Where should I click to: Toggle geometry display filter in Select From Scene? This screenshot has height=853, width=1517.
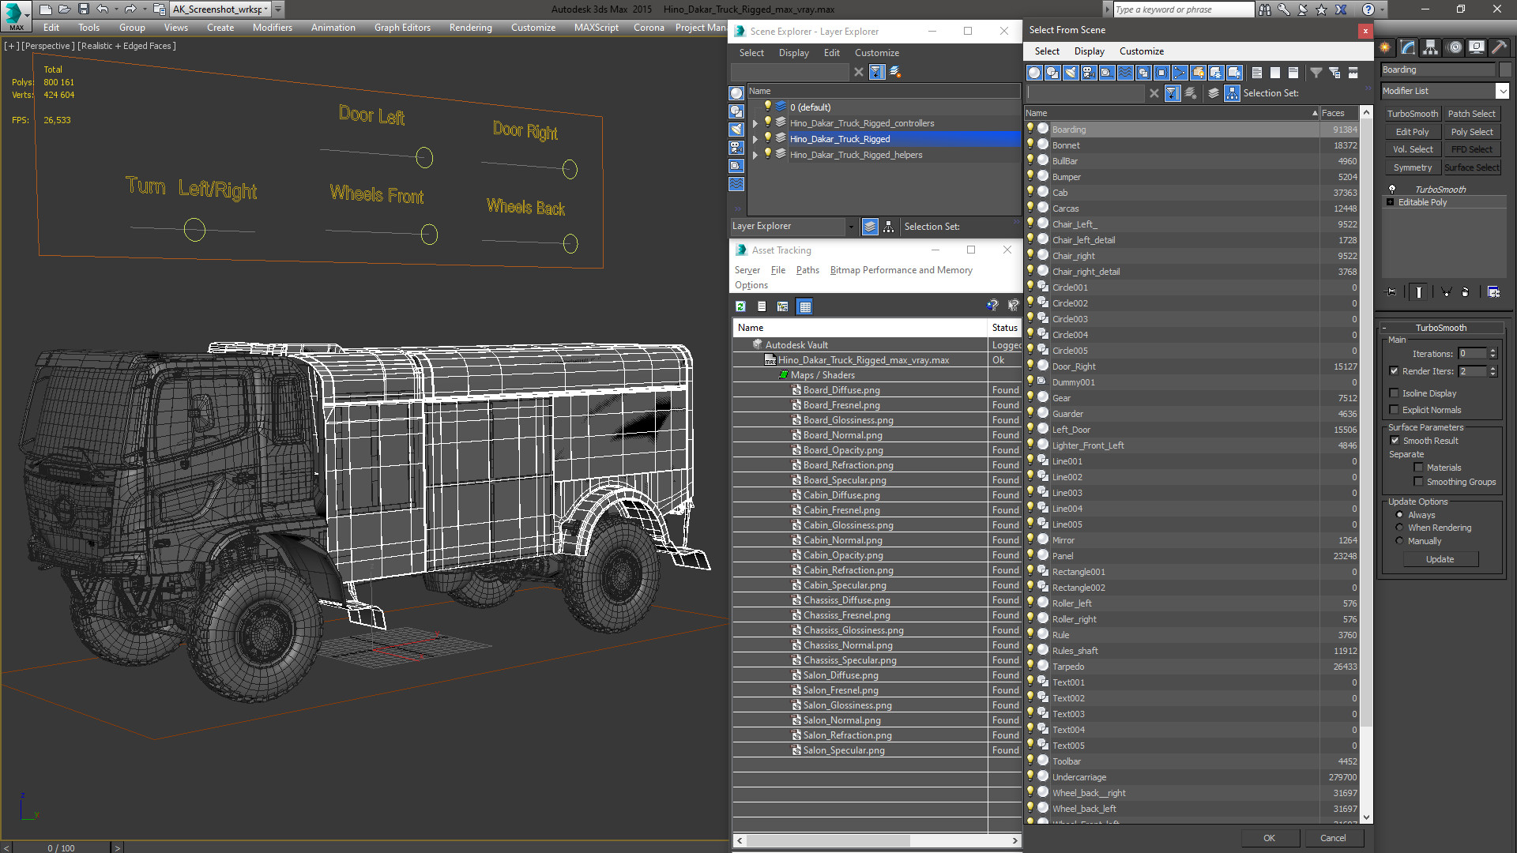click(x=1034, y=73)
